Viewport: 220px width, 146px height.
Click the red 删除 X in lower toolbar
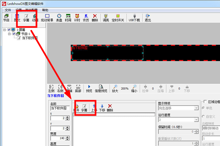pyautogui.click(x=110, y=108)
